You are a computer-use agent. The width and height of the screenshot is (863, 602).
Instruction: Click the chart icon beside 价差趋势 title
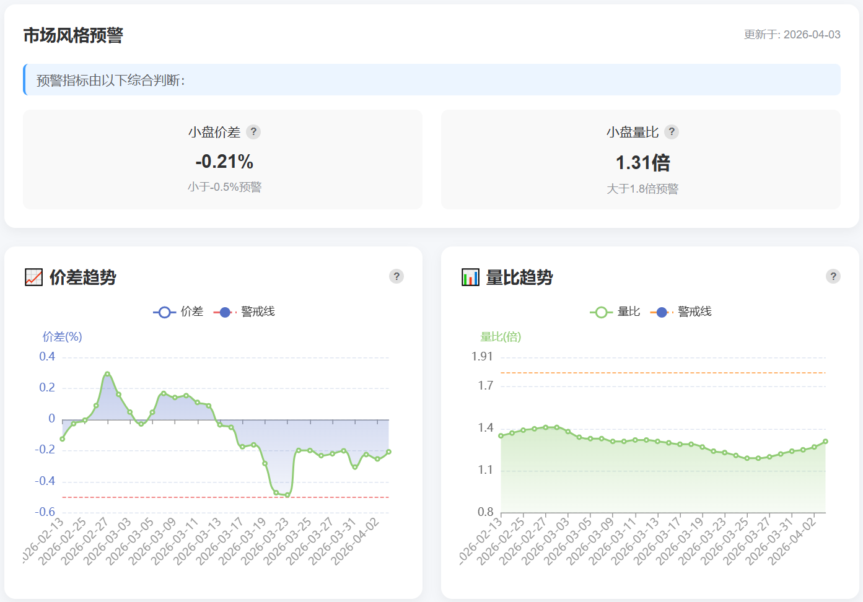click(x=33, y=277)
